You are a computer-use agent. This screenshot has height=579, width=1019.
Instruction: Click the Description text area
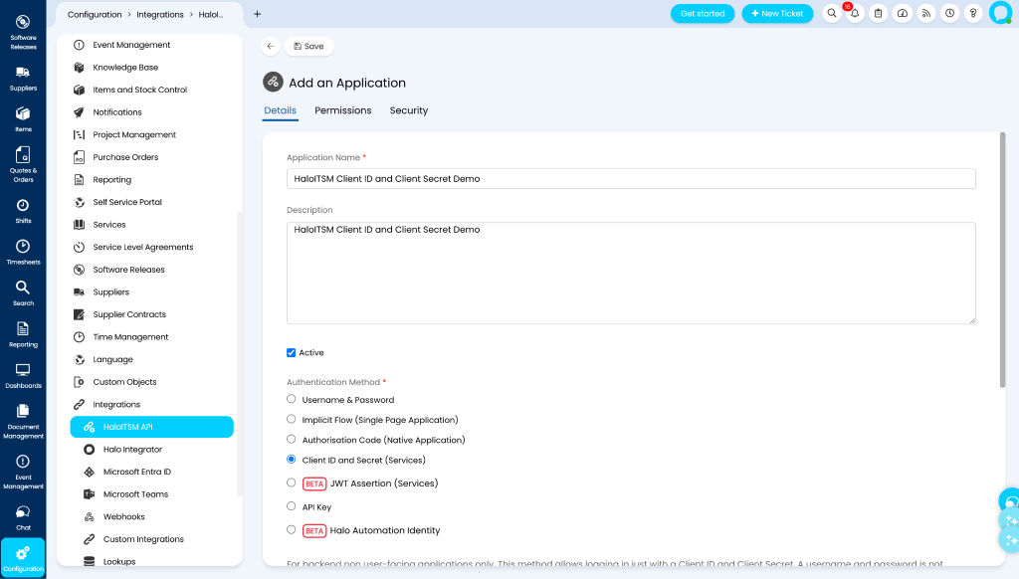(631, 273)
